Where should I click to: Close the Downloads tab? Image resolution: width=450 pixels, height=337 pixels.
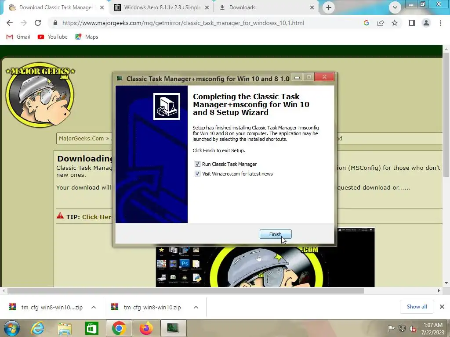(312, 7)
